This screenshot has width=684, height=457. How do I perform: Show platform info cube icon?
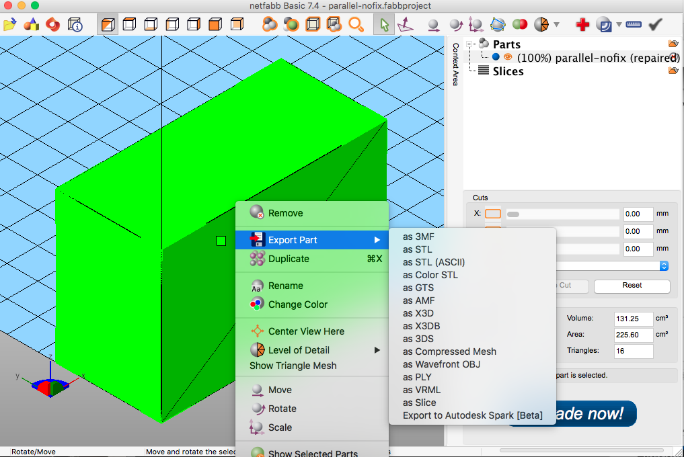(75, 24)
